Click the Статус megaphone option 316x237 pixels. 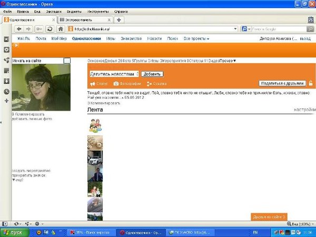[99, 84]
